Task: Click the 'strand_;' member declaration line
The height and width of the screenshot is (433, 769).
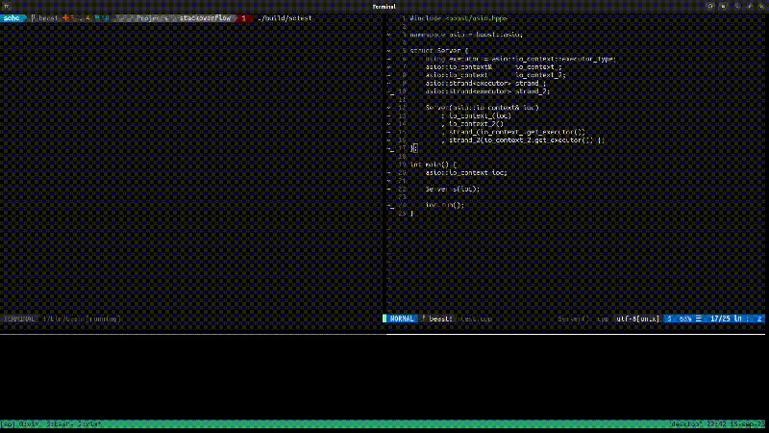Action: pyautogui.click(x=485, y=84)
